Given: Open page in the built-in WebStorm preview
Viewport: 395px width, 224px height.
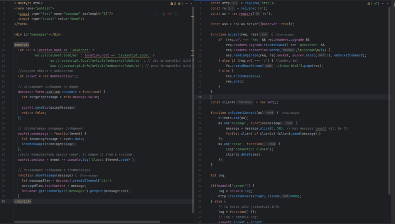Looking at the screenshot, I should tap(157, 14).
